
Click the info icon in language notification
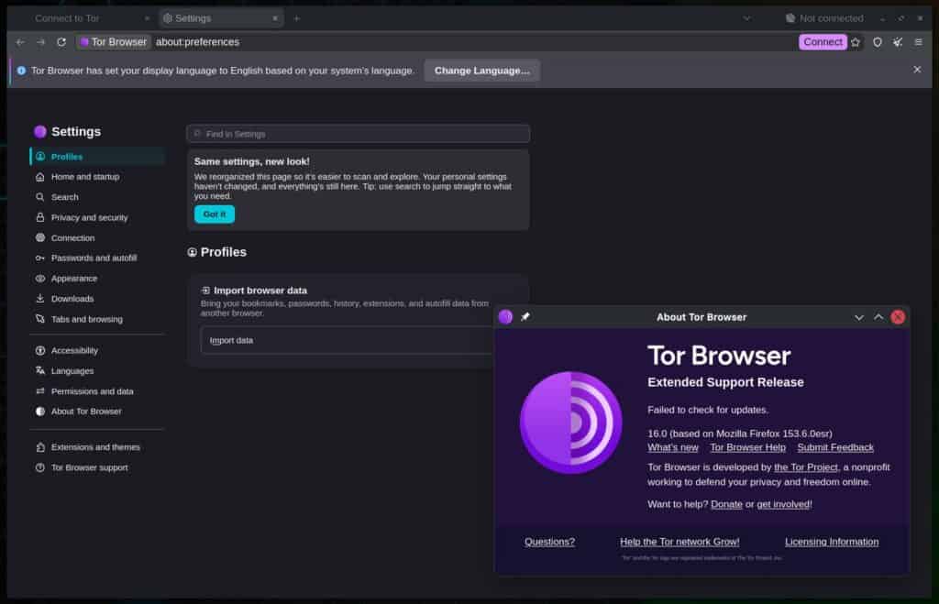coord(22,71)
